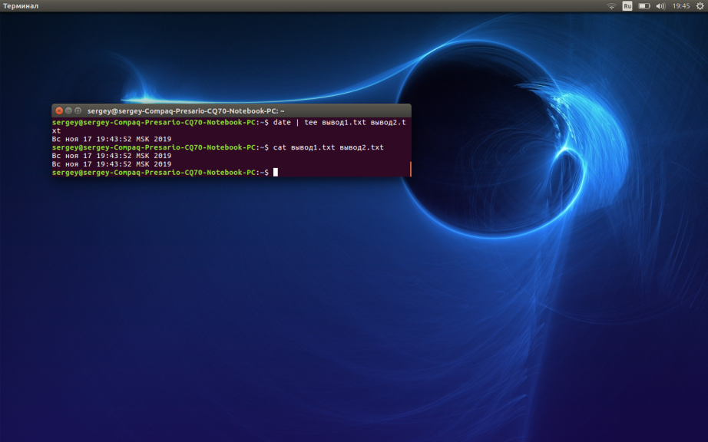The height and width of the screenshot is (442, 708).
Task: Click the empty desktop wallpaper area
Action: click(230, 322)
